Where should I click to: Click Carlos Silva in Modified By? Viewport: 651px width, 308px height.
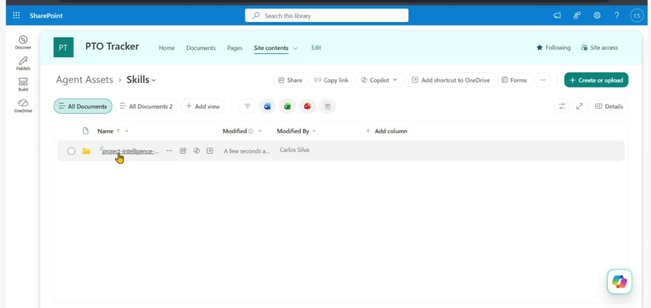coord(294,150)
